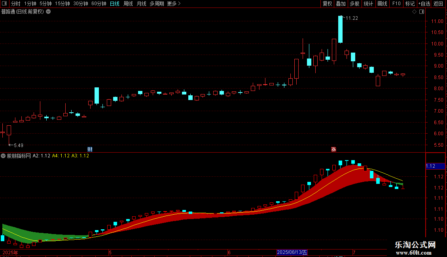The width and height of the screenshot is (447, 257).
Task: Click the 涨 marker on the chart
Action: [333, 149]
